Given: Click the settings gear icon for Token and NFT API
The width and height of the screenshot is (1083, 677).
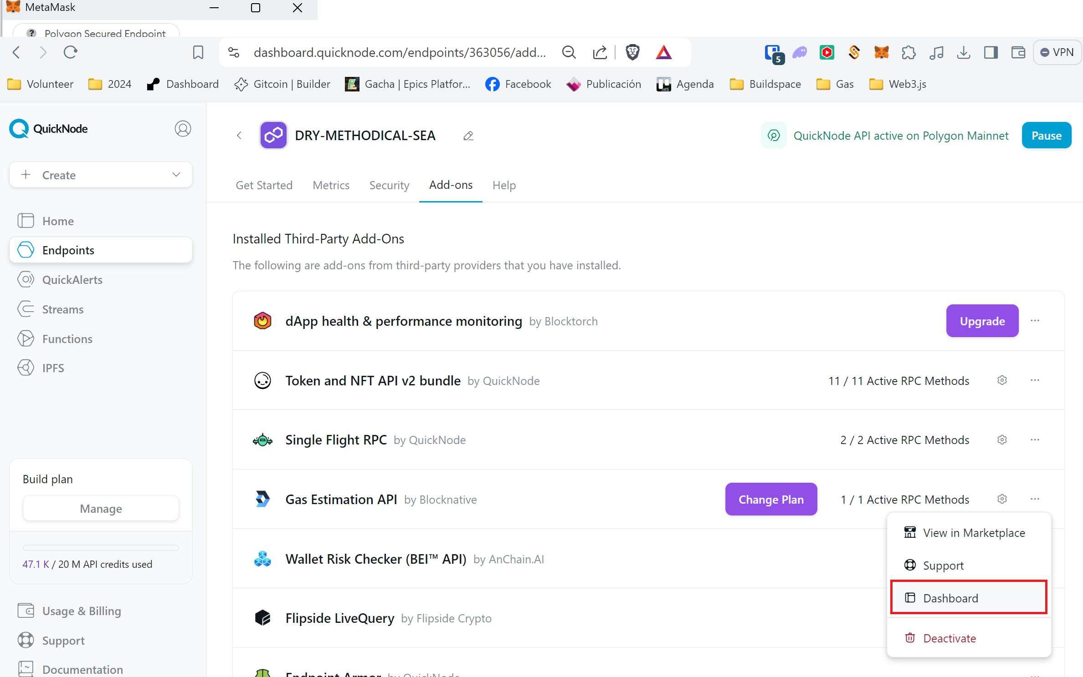Looking at the screenshot, I should (x=1002, y=381).
